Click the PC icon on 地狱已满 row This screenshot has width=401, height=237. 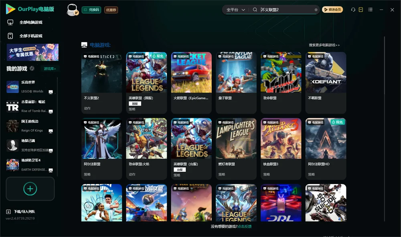coord(51,151)
